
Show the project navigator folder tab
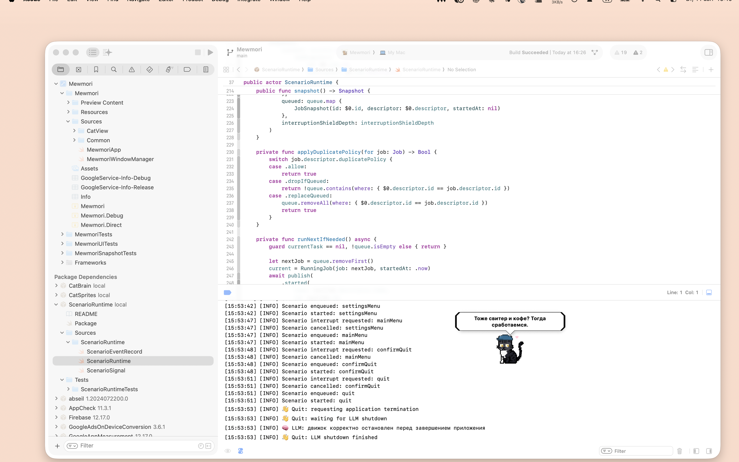pos(60,70)
